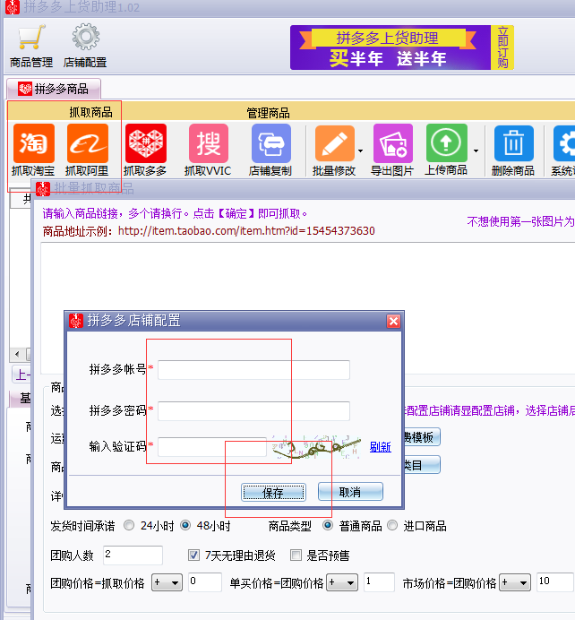The height and width of the screenshot is (620, 575).
Task: Click the 团购价格 adjustment value field
Action: coord(205,582)
